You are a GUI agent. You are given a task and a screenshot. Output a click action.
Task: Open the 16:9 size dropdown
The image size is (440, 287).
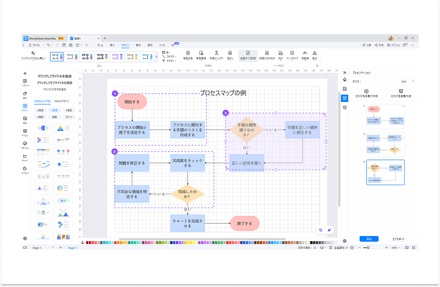click(408, 81)
